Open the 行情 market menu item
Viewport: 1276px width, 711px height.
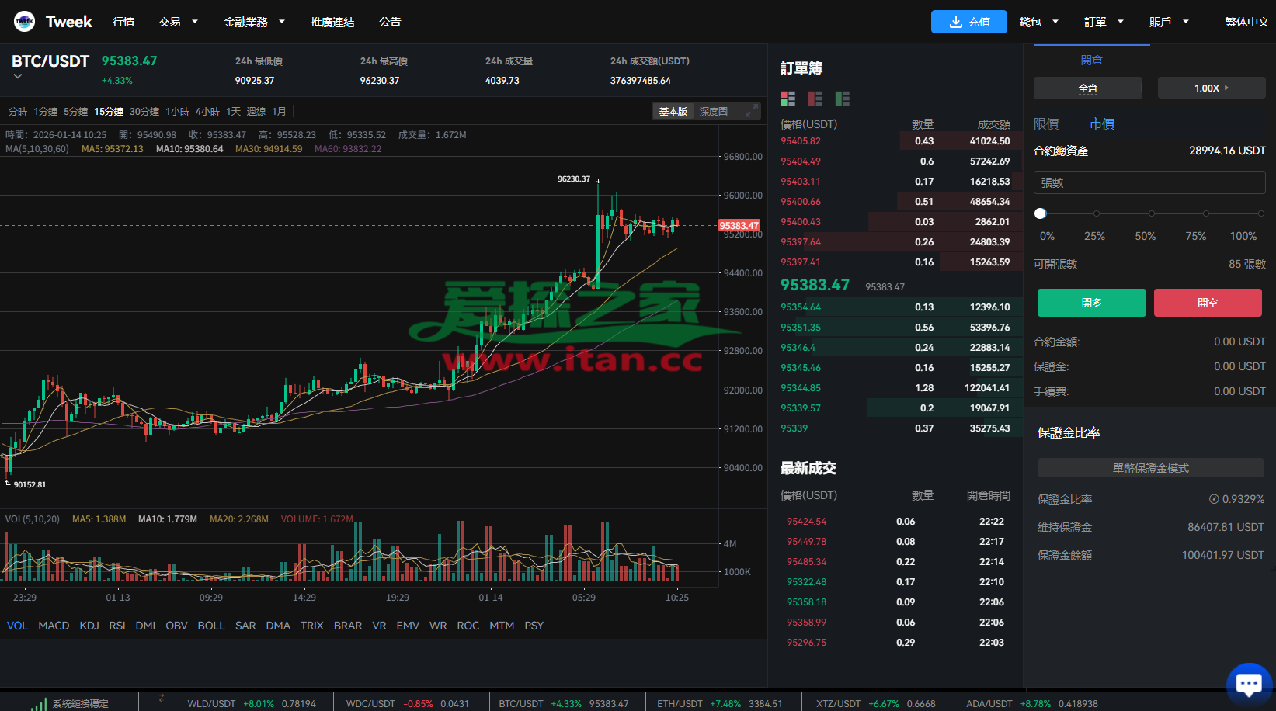click(x=123, y=22)
